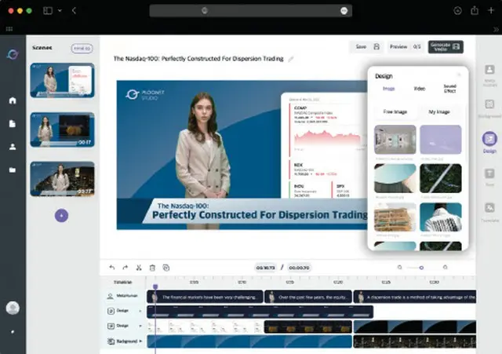Open a new browser tab with the plus icon
Image resolution: width=502 pixels, height=354 pixels.
491,10
